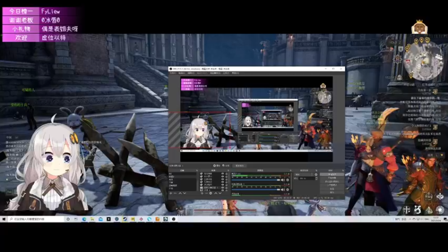
Task: Open the 帮助 (Help) menu in OBS
Action: [x=235, y=73]
